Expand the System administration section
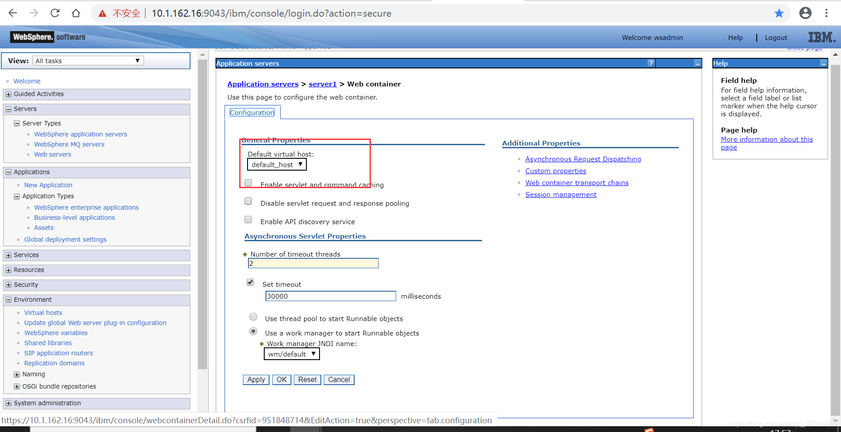This screenshot has height=432, width=841. [8, 403]
